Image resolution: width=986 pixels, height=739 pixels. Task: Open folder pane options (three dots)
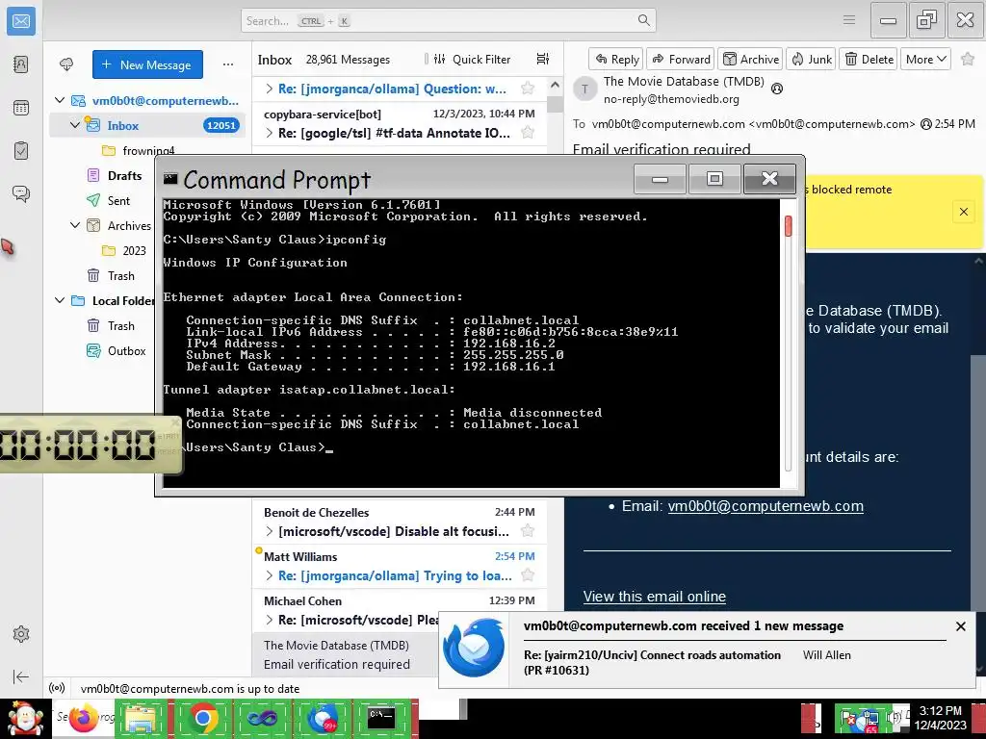[x=228, y=64]
